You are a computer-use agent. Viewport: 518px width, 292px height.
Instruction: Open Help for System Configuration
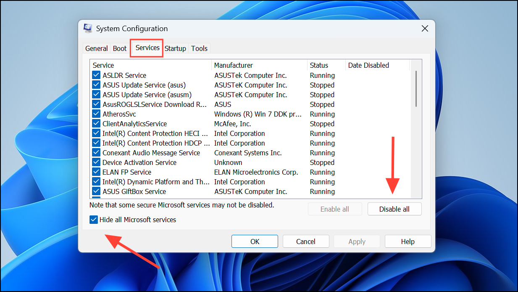pyautogui.click(x=408, y=241)
